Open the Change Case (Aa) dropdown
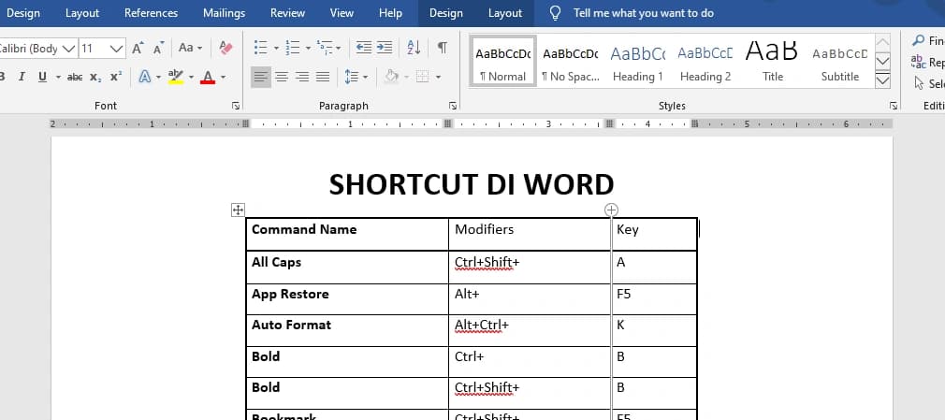This screenshot has width=945, height=420. tap(191, 49)
